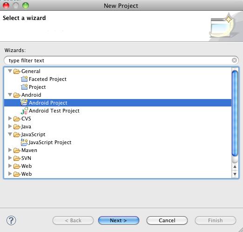Open help with the question mark icon

[x=11, y=220]
